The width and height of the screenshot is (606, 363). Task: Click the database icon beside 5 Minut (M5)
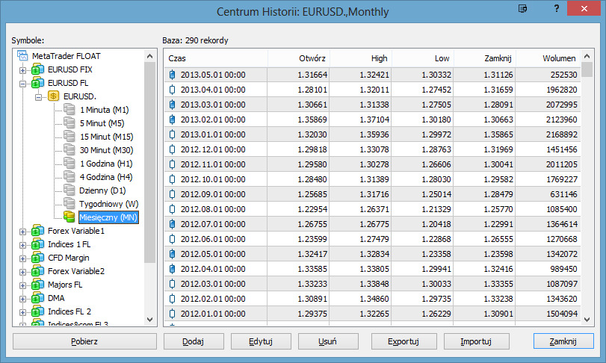point(69,123)
